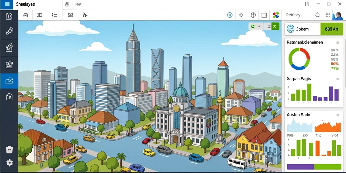The height and width of the screenshot is (173, 346).
Task: Open settings gear in left sidebar
Action: pyautogui.click(x=9, y=163)
